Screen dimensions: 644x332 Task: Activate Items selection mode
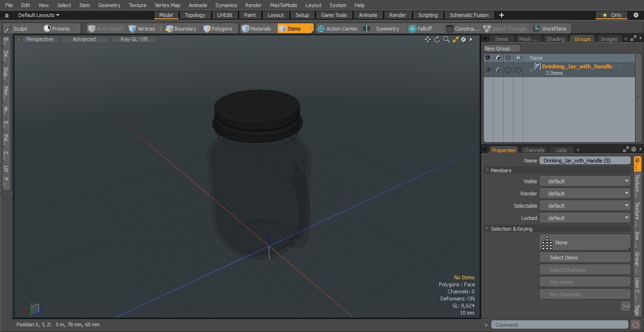point(295,29)
